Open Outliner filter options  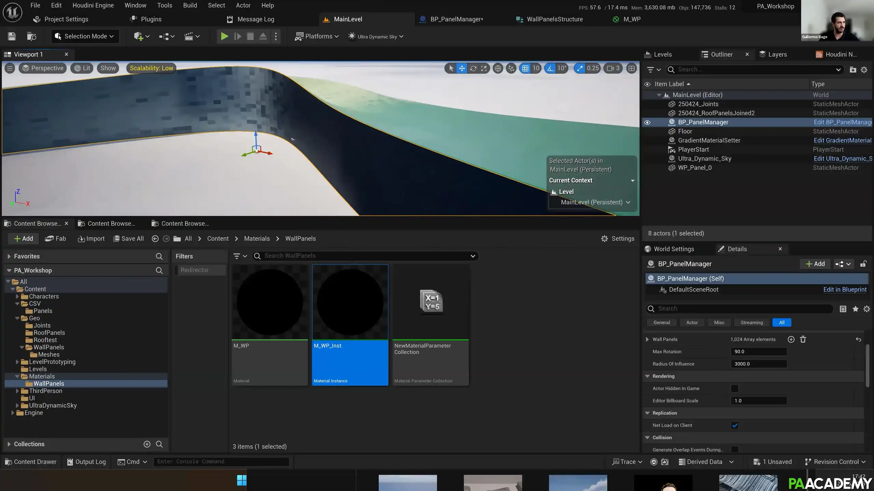coord(654,70)
